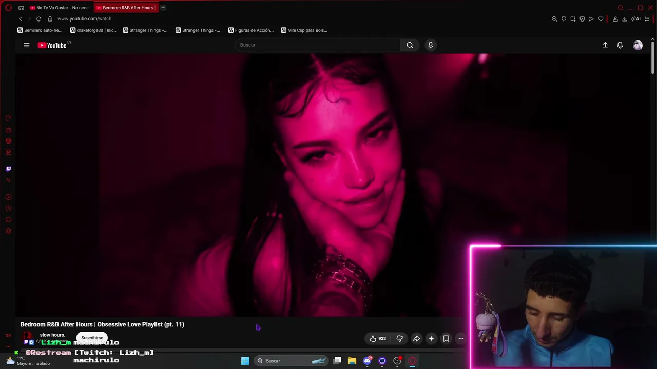The height and width of the screenshot is (369, 657).
Task: Search tabs with the red magnifier
Action: [x=621, y=8]
